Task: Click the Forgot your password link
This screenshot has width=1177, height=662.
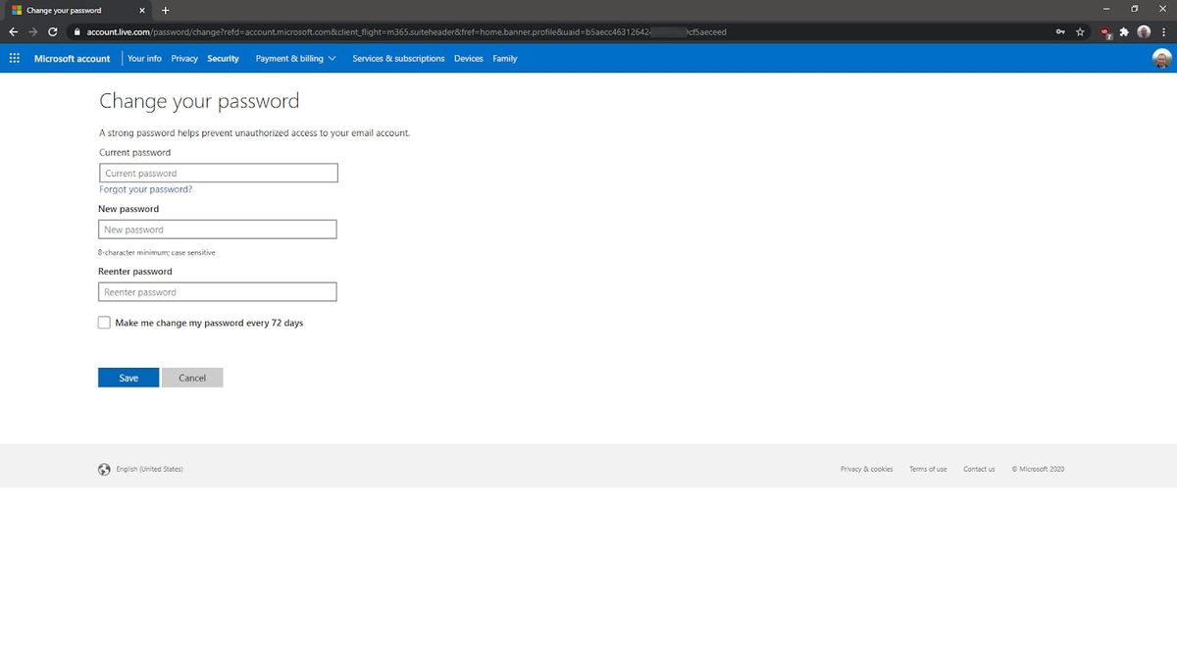Action: point(144,188)
